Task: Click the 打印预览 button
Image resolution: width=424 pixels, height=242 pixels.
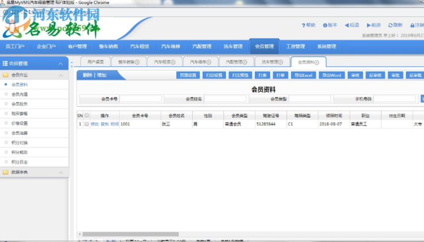Action: tap(240, 75)
